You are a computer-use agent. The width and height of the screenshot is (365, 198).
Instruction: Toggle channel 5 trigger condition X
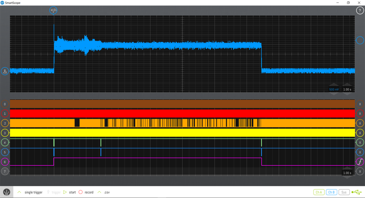[x=360, y=152]
